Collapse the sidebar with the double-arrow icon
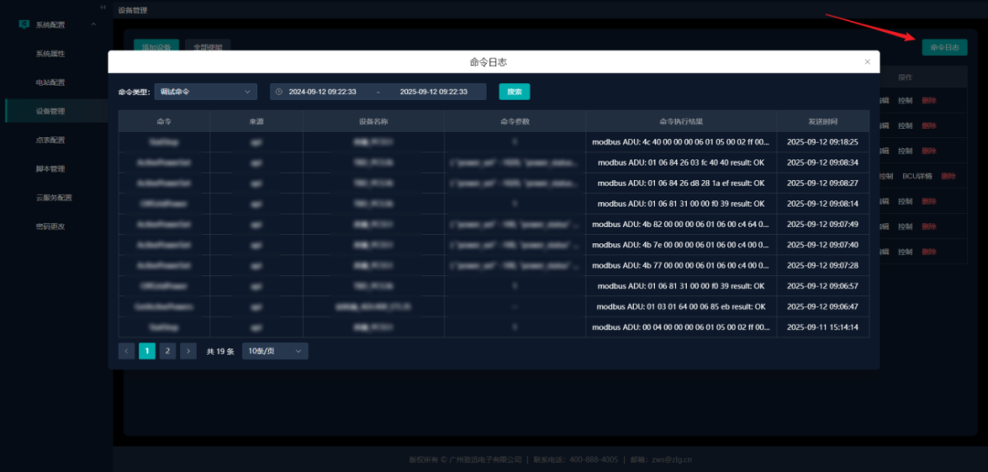 coord(102,7)
